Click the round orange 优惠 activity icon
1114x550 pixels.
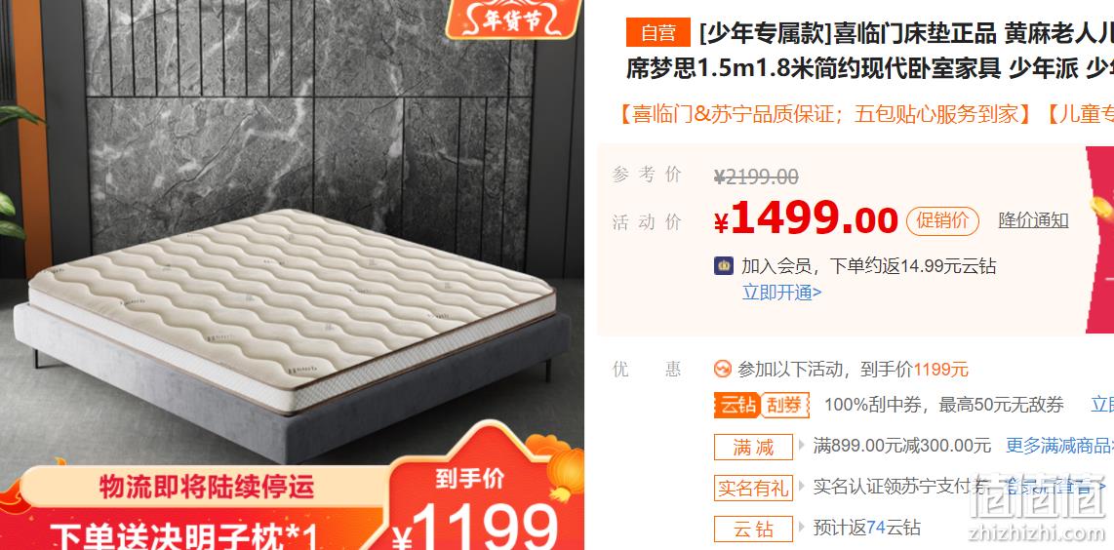pos(723,369)
